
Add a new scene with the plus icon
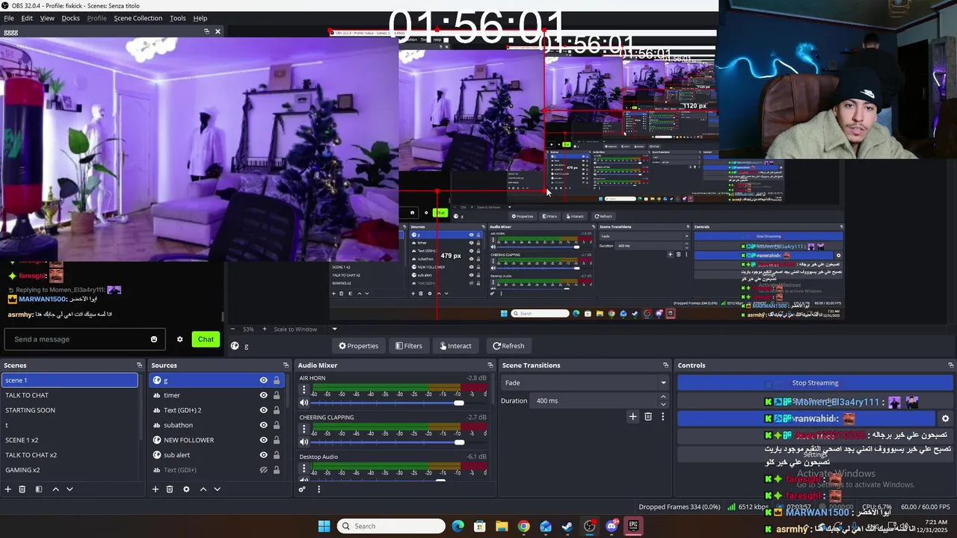click(x=8, y=489)
